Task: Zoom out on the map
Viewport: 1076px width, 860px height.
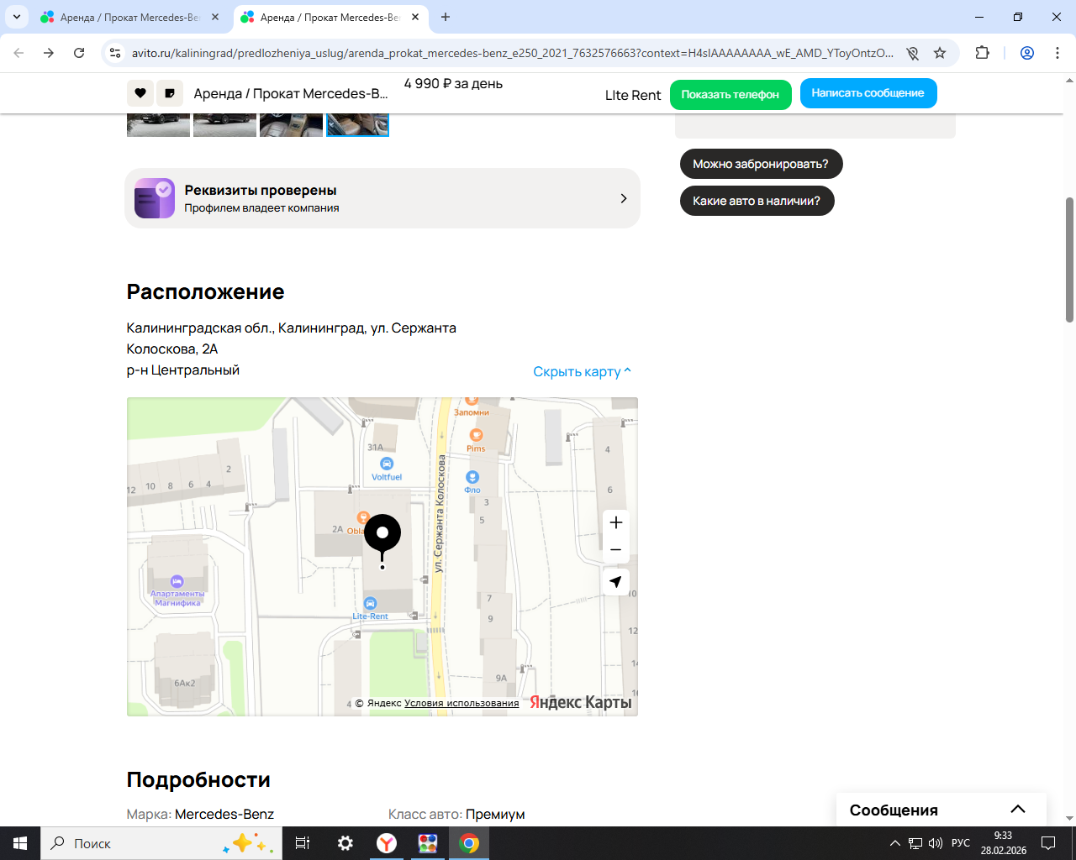Action: click(616, 549)
